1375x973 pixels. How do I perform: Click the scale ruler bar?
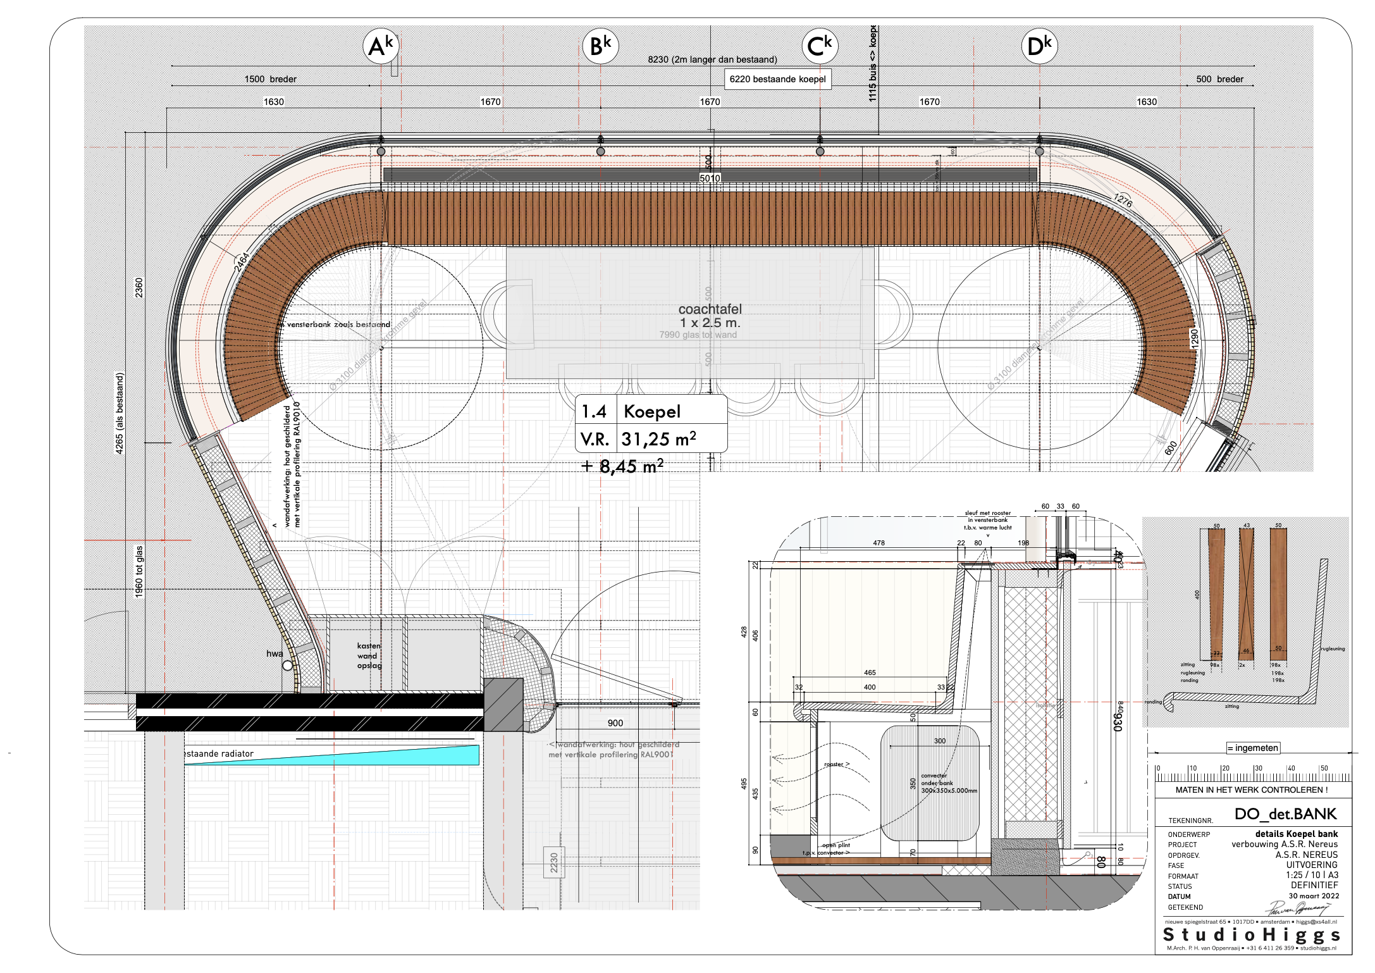pyautogui.click(x=1252, y=776)
